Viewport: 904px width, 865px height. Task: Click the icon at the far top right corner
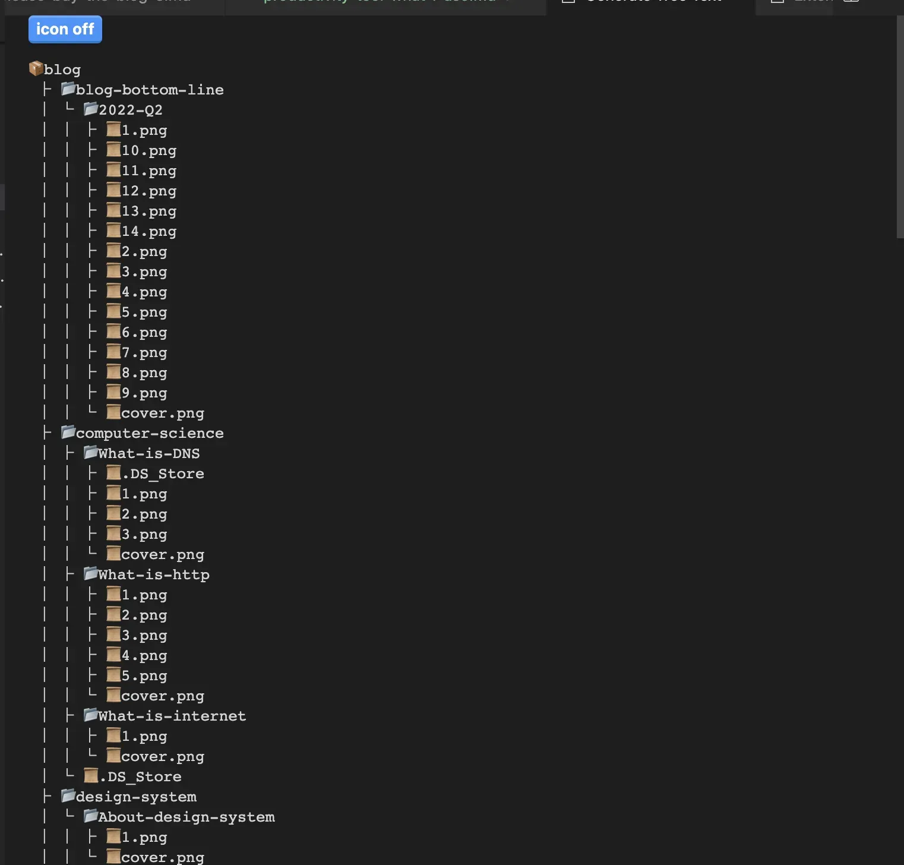[x=851, y=2]
